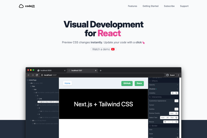Choose the both-directions Resize icon
This screenshot has width=207, height=138.
click(x=165, y=122)
